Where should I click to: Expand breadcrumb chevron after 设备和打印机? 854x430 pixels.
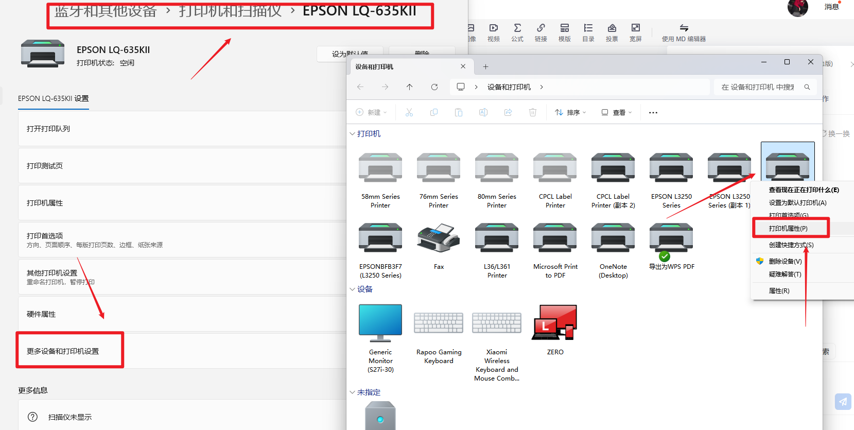tap(542, 87)
